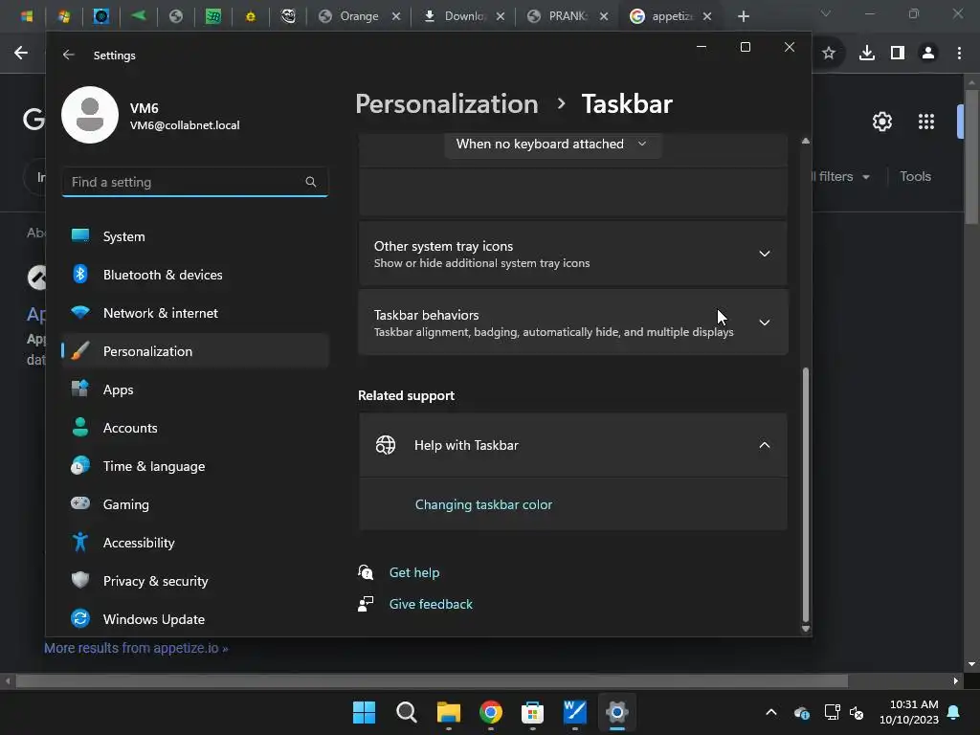The image size is (980, 735).
Task: Click the Settings scrollbar up arrow
Action: point(806,142)
